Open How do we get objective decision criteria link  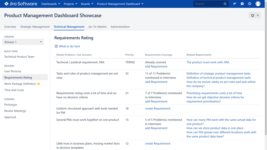215,99
